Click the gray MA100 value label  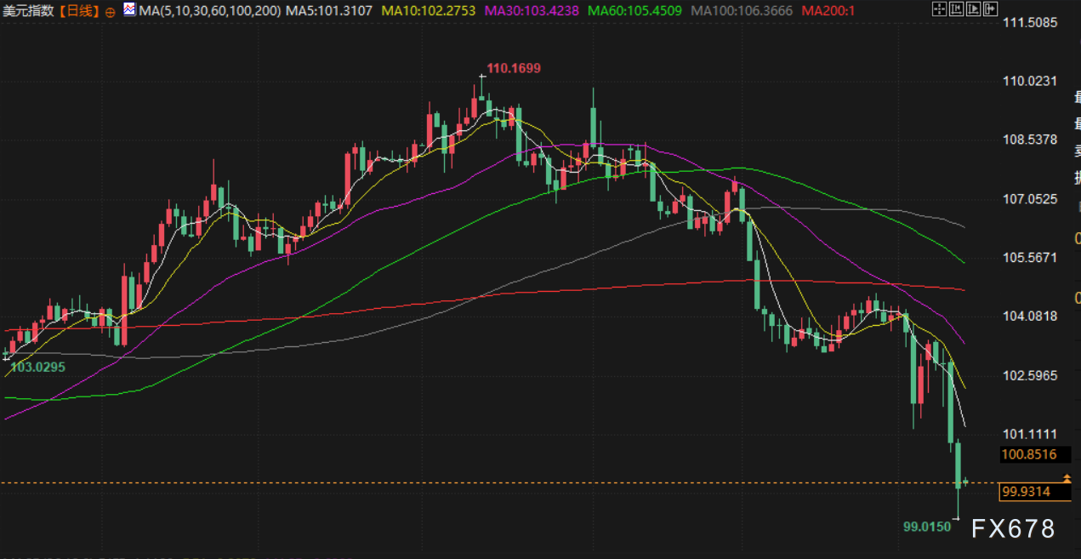[742, 11]
